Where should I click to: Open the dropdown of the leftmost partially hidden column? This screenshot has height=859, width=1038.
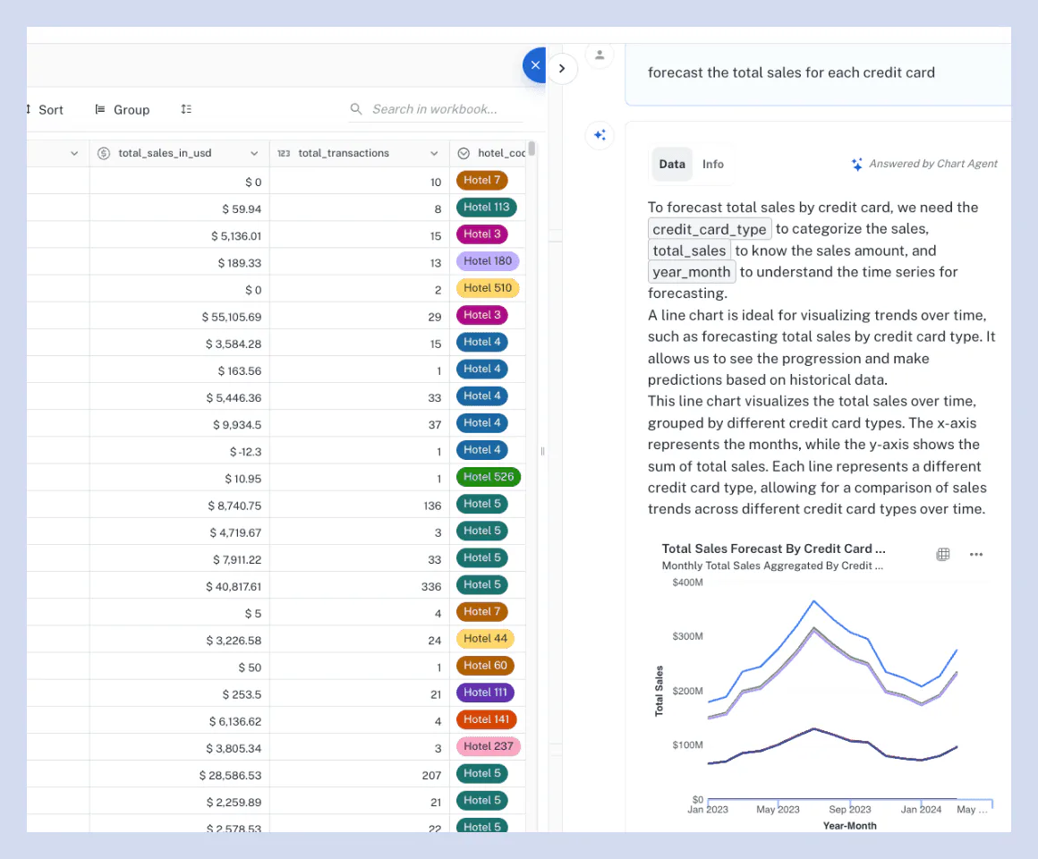74,154
